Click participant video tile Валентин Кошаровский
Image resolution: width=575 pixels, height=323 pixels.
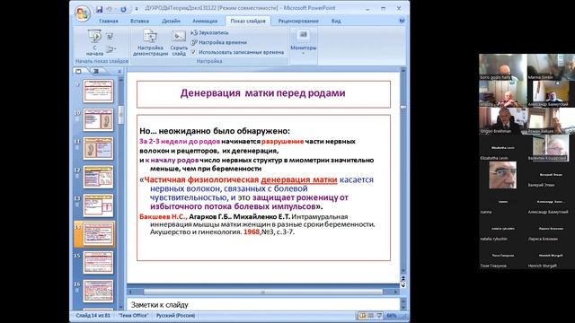[x=551, y=147]
